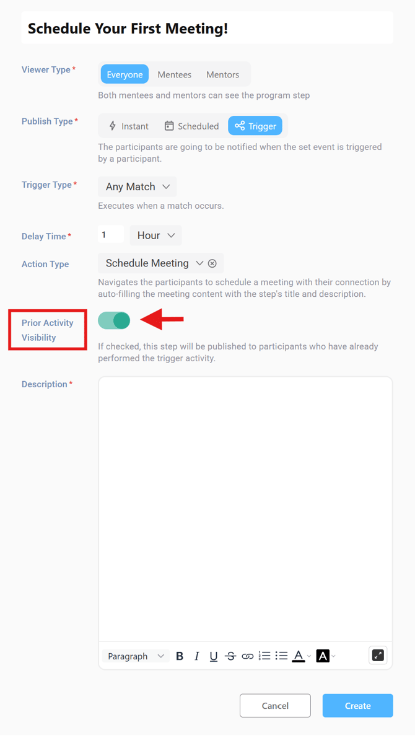Select the Instant publish type
The height and width of the screenshot is (756, 415).
point(128,125)
